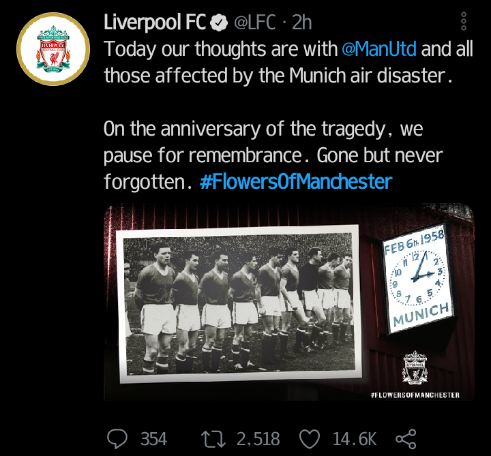View the 2,518 retweets count
Screen dimensions: 491x456
(258, 439)
